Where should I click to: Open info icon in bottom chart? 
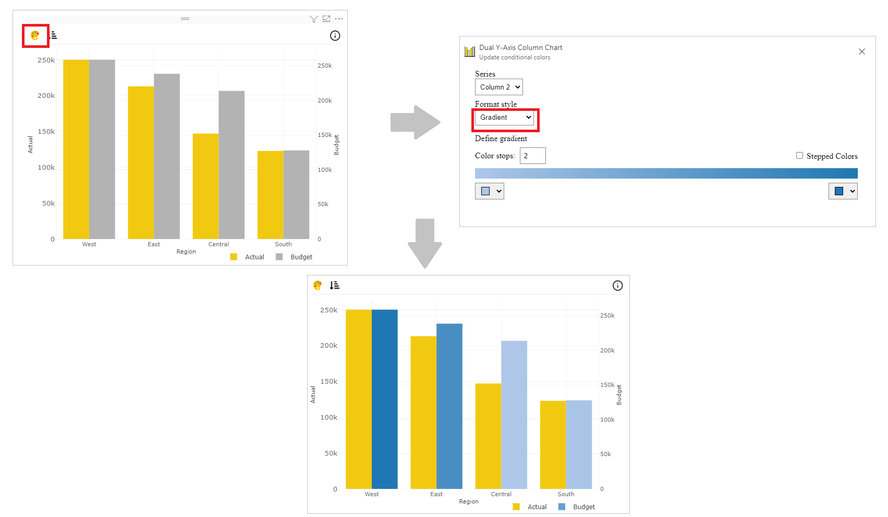pos(618,285)
